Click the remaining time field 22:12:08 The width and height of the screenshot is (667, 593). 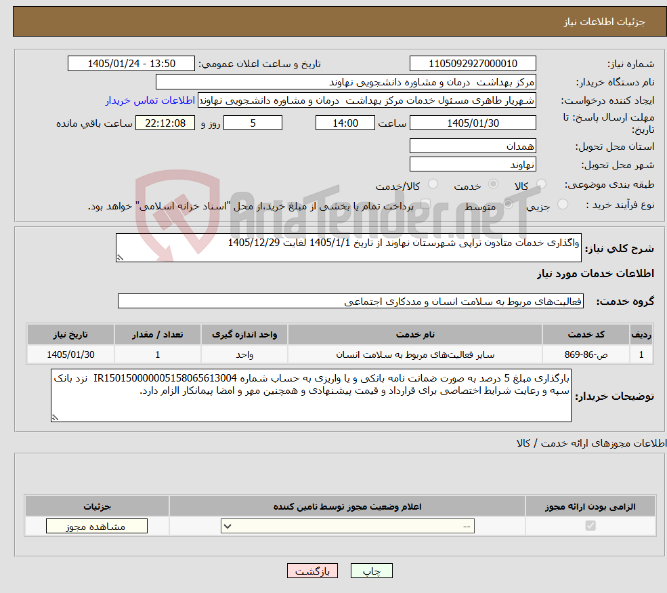(x=165, y=123)
